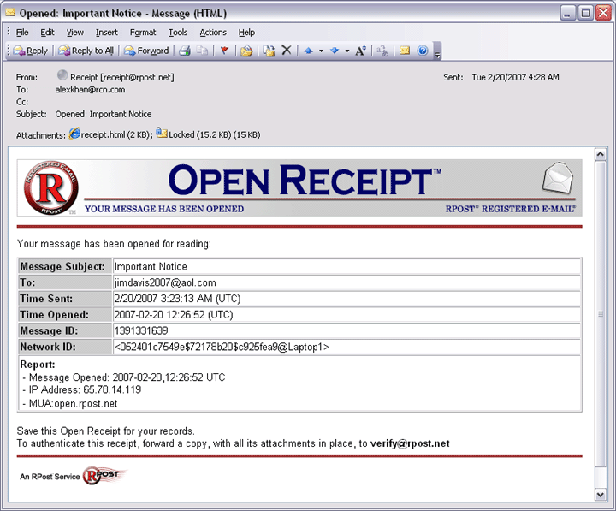Flag message with the red flag icon
This screenshot has height=511, width=616.
click(224, 51)
